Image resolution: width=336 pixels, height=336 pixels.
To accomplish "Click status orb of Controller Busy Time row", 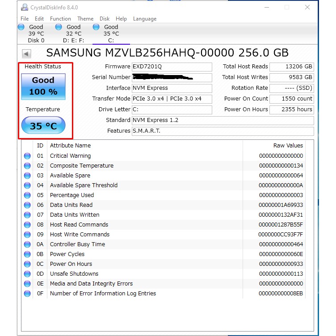I will click(27, 244).
